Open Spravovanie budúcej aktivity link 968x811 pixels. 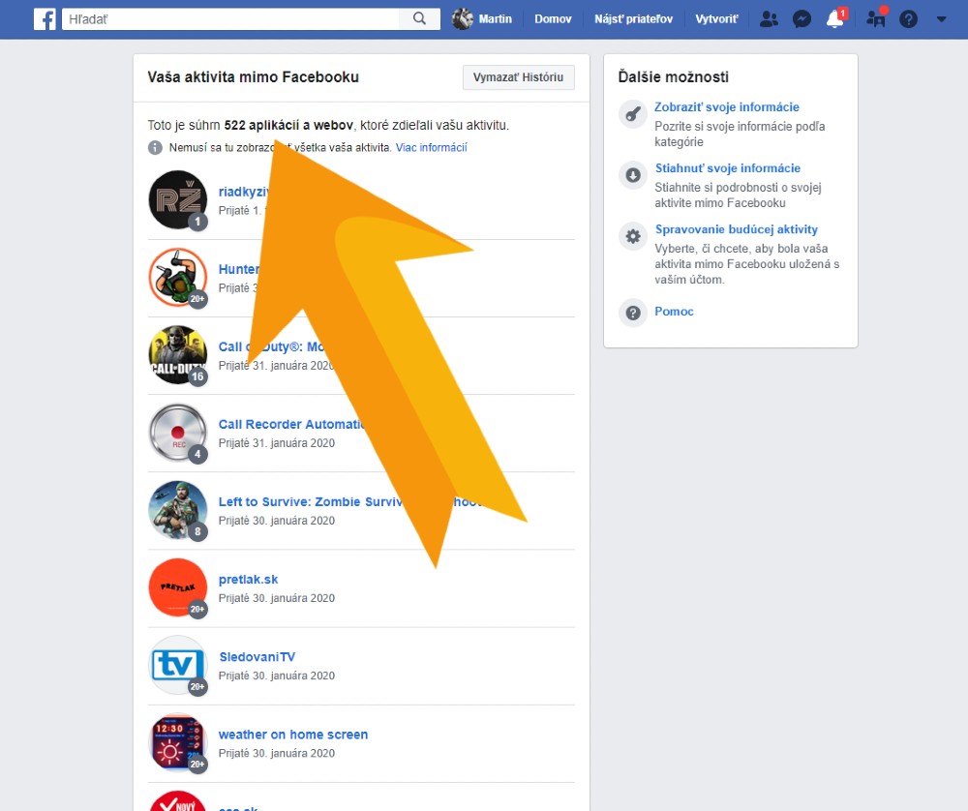tap(737, 229)
